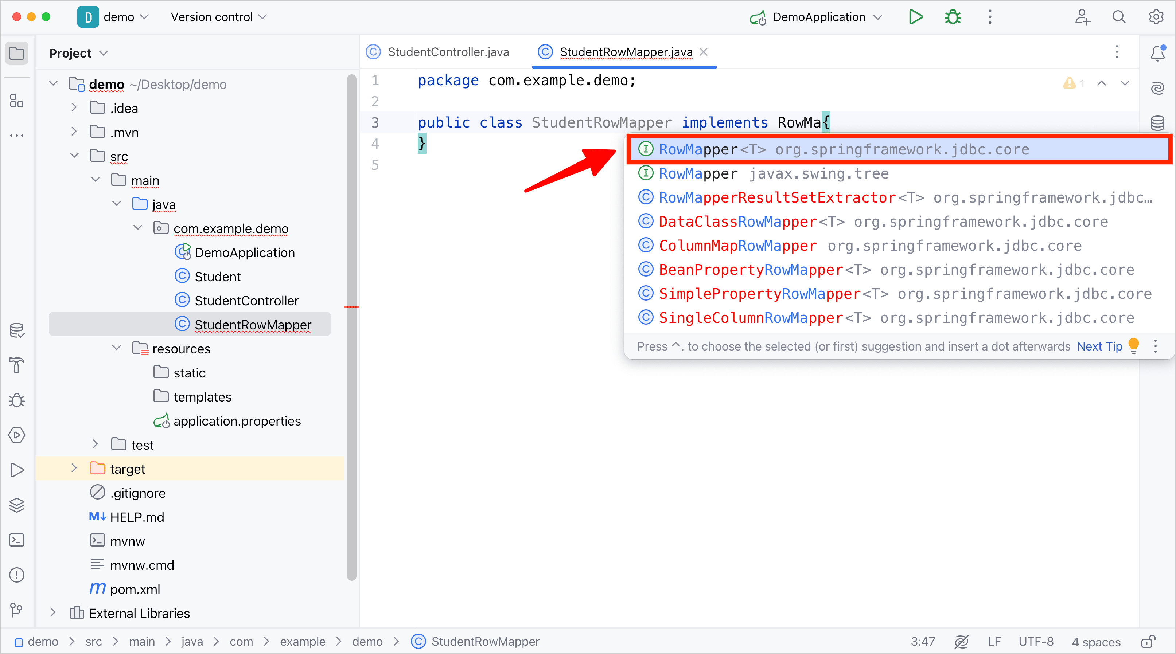The width and height of the screenshot is (1176, 654).
Task: Open the demo project dropdown
Action: click(x=114, y=17)
